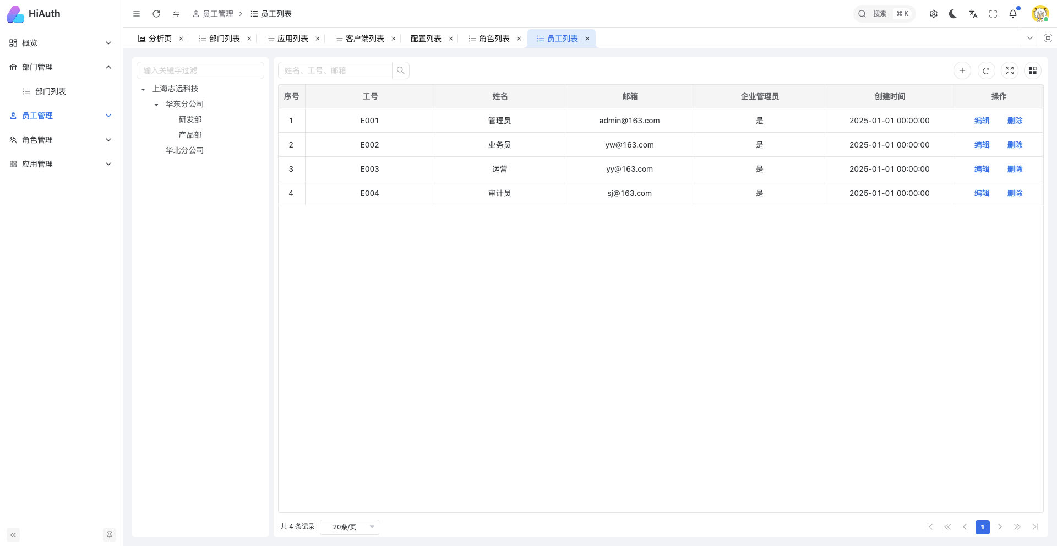Toggle the sidebar pin icon

pyautogui.click(x=110, y=534)
